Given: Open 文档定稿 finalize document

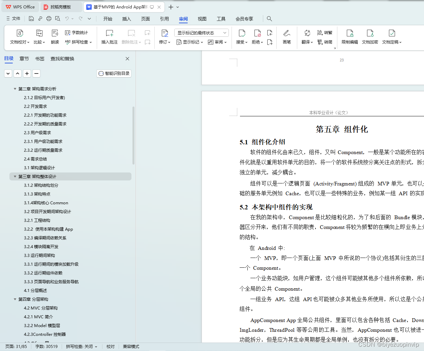Looking at the screenshot, I should [392, 37].
